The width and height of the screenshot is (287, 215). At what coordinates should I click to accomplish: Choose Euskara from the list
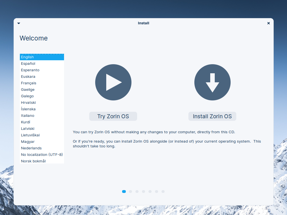point(42,77)
